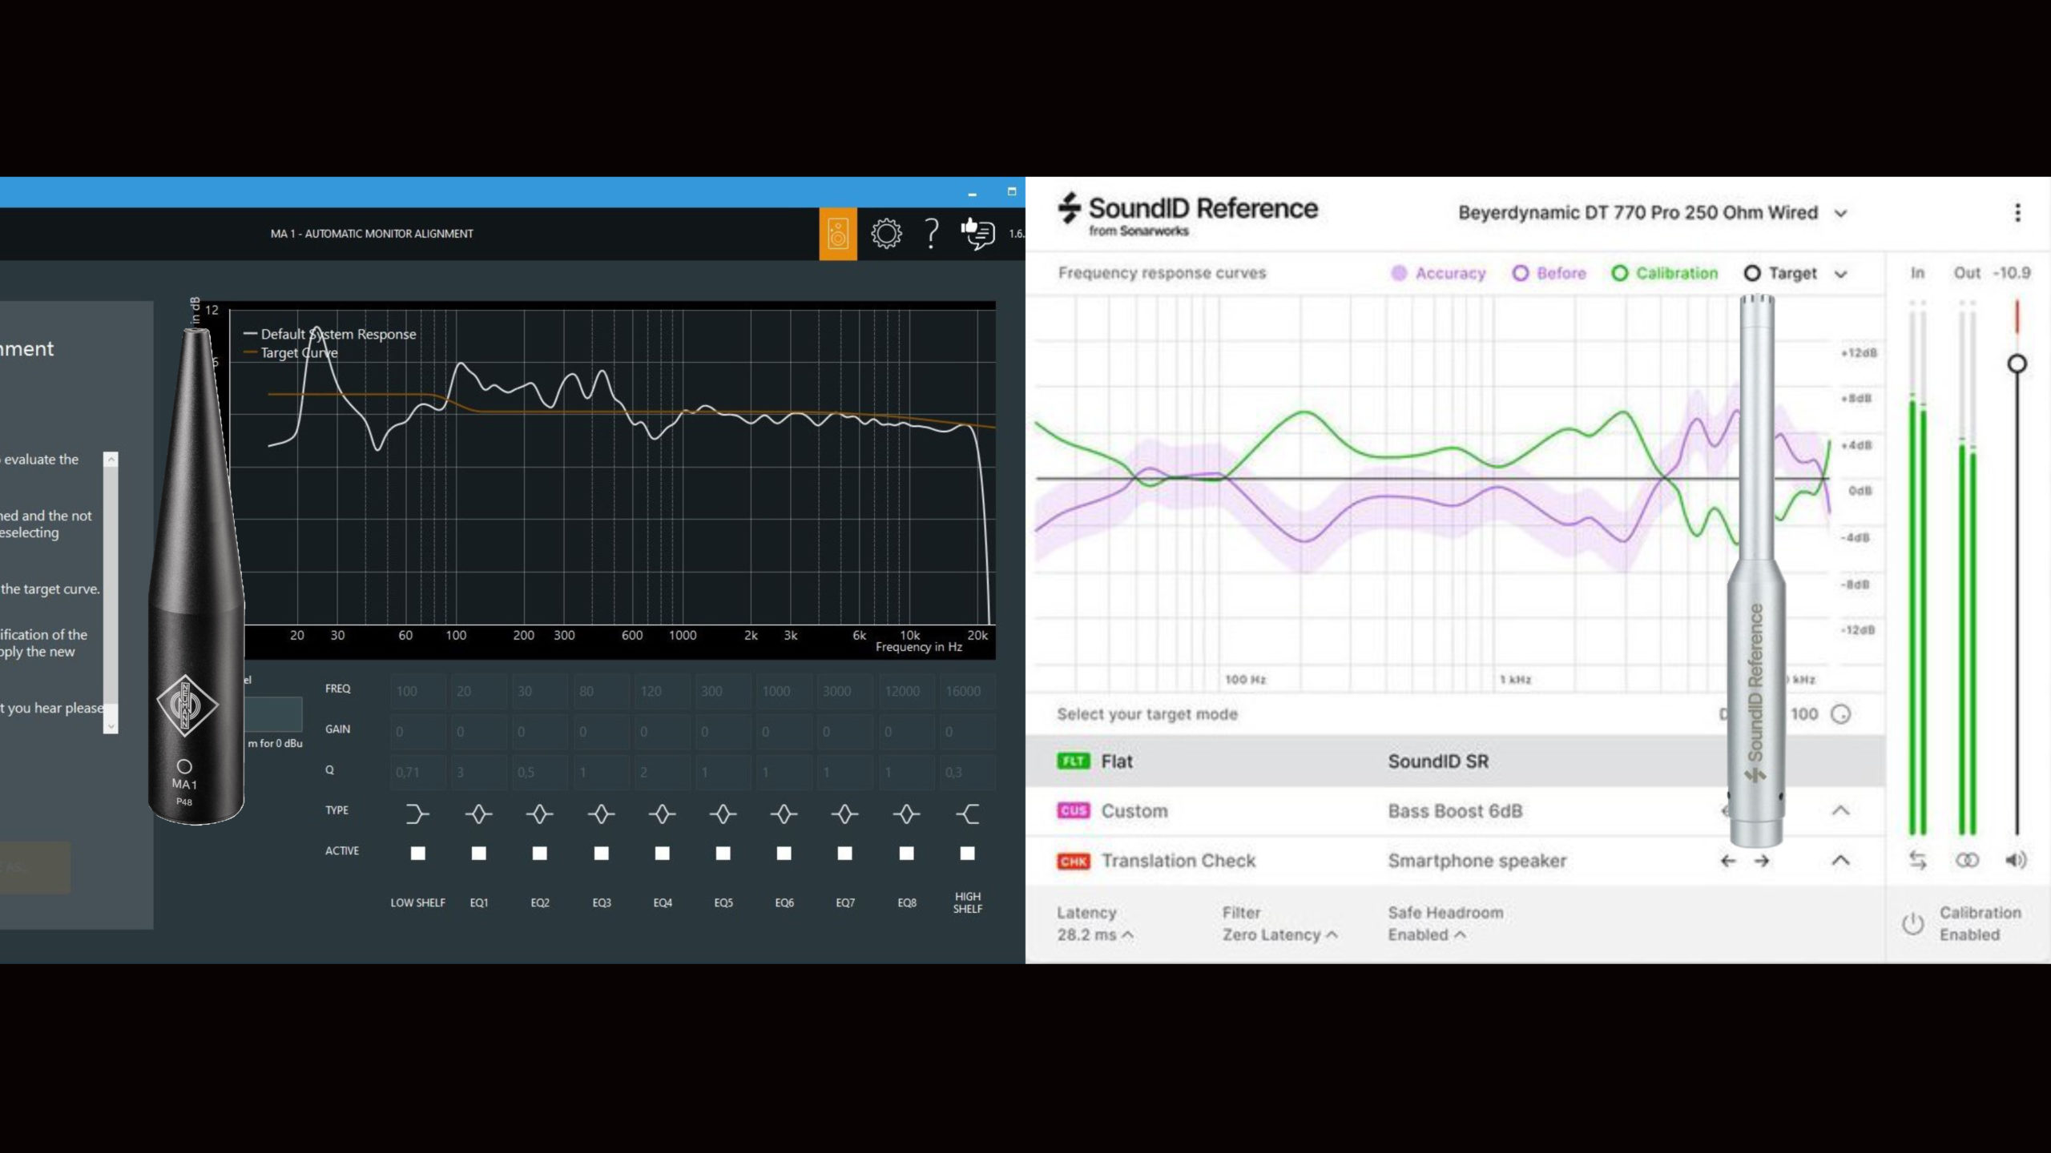Go to previous Translation Check preset arrow
The height and width of the screenshot is (1153, 2051).
coord(1728,861)
